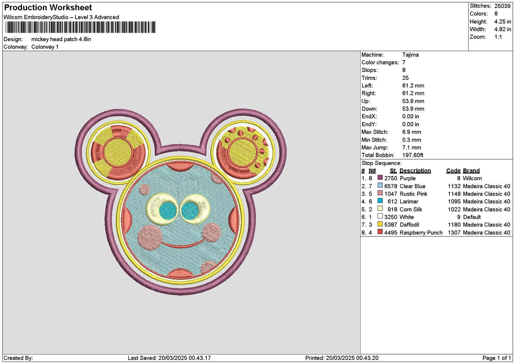Screen dimensions: 515x364
Task: Click the 'Daffodil' description text
Action: tap(409, 224)
